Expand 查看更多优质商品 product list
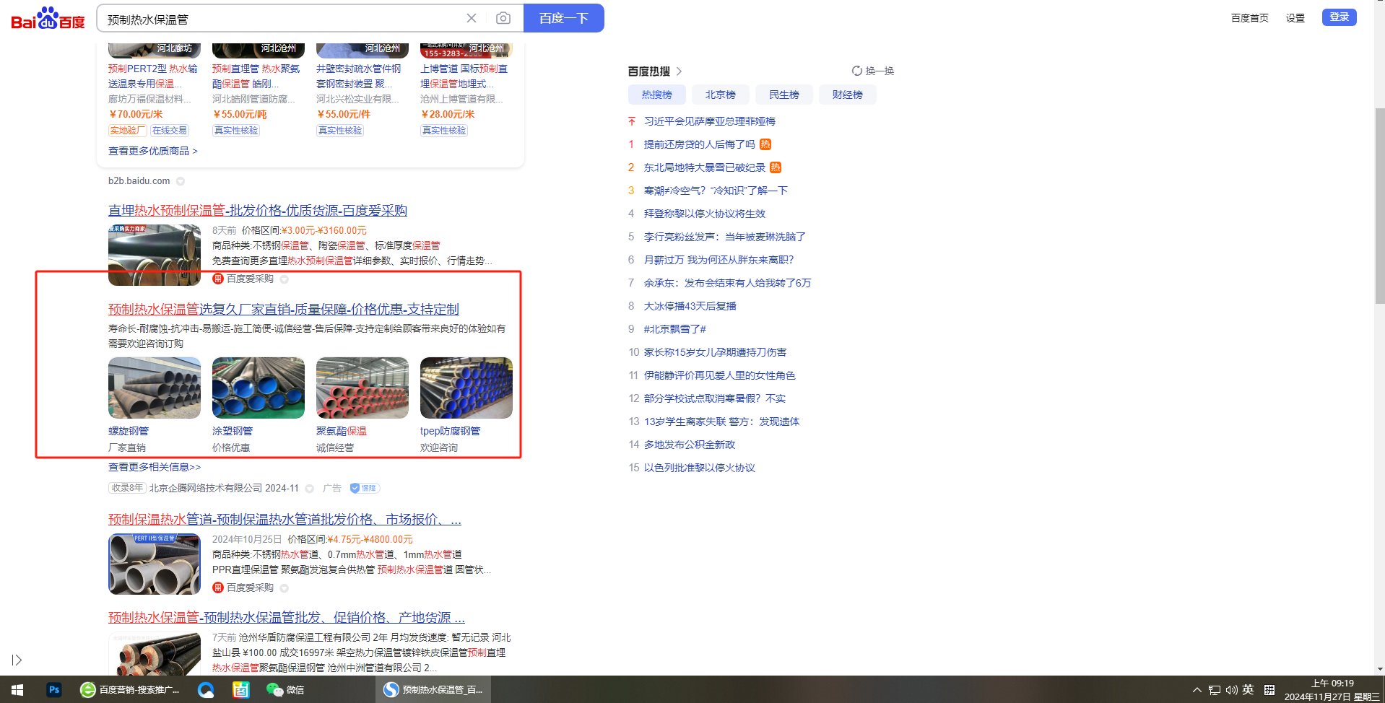Viewport: 1385px width, 703px height. pyautogui.click(x=153, y=151)
